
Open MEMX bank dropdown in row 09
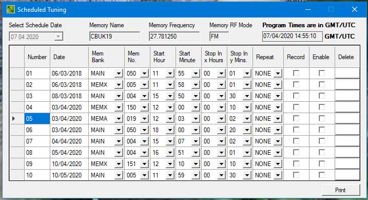click(x=119, y=164)
